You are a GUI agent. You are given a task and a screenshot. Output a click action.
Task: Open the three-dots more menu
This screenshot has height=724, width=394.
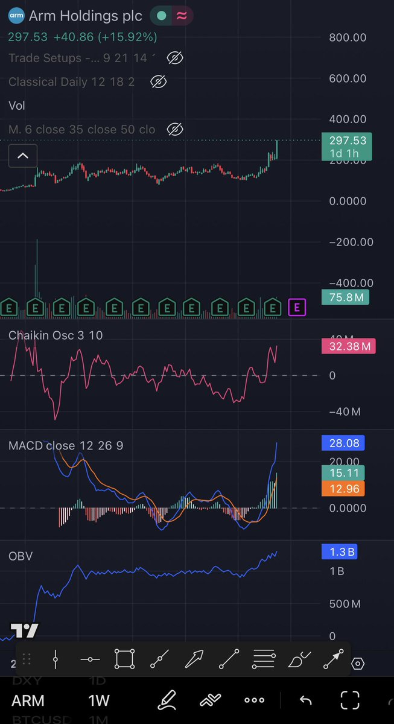coord(254,700)
